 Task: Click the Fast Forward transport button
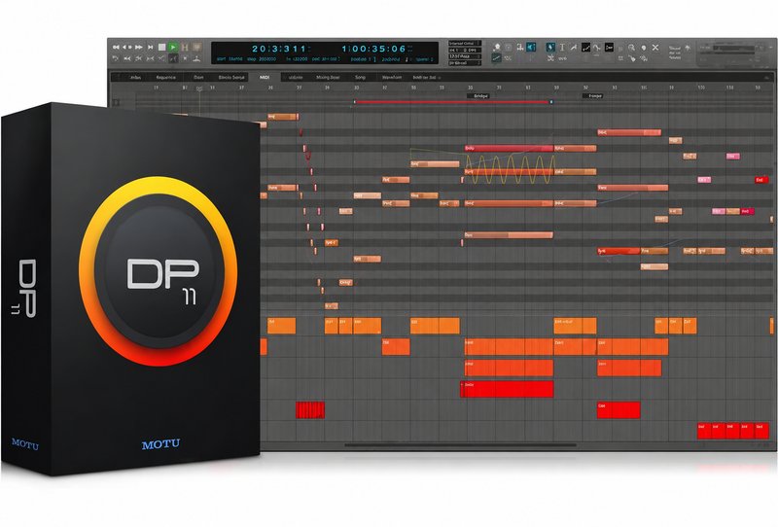tap(138, 47)
